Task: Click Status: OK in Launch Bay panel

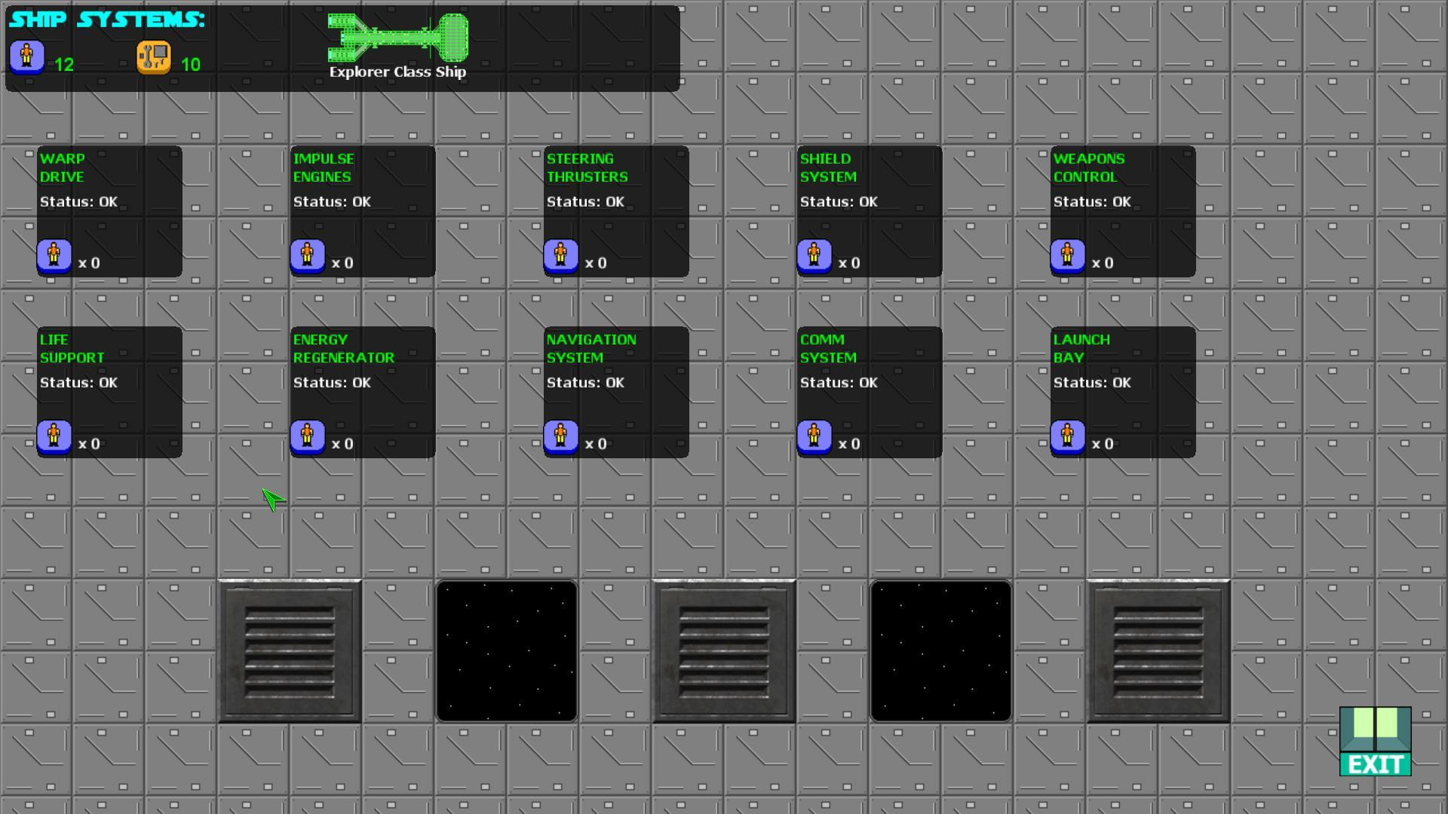Action: pos(1093,383)
